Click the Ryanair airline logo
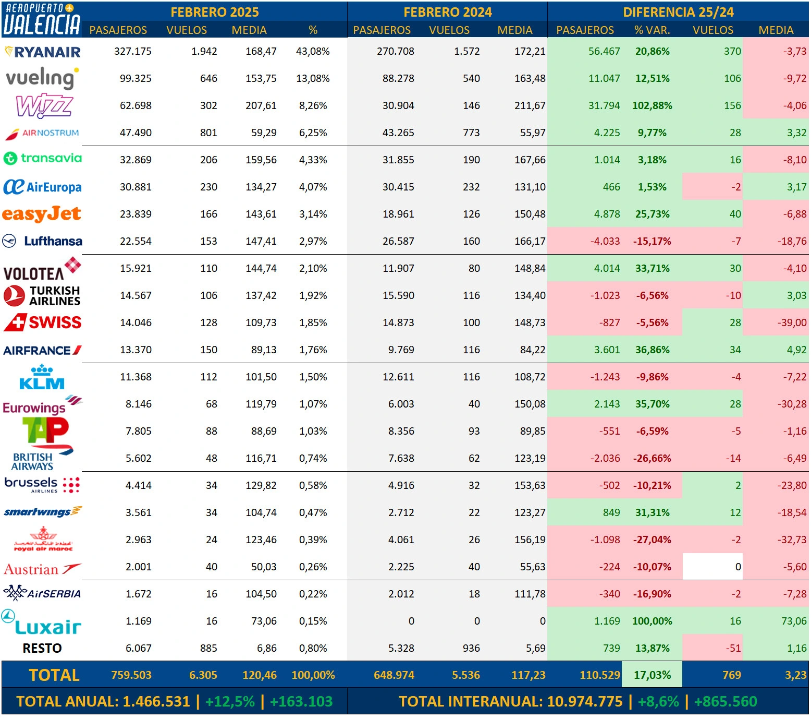 [42, 52]
